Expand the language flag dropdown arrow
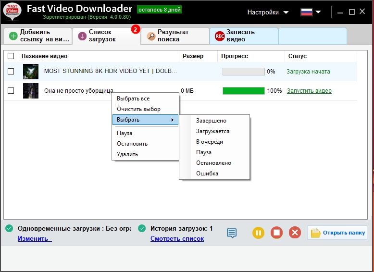This screenshot has width=374, height=272. coord(318,12)
